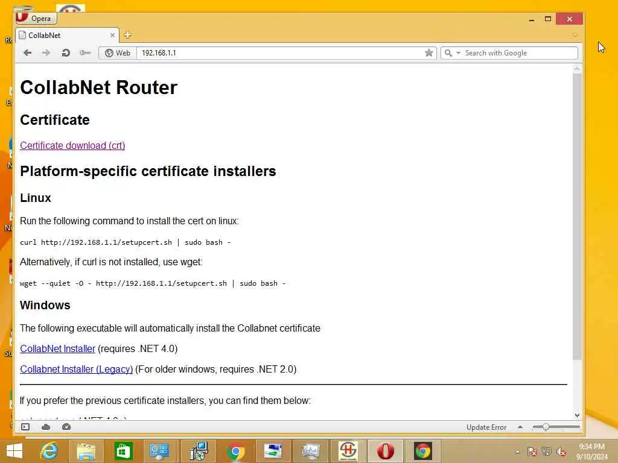618x463 pixels.
Task: Bookmark page with star icon
Action: 429,53
